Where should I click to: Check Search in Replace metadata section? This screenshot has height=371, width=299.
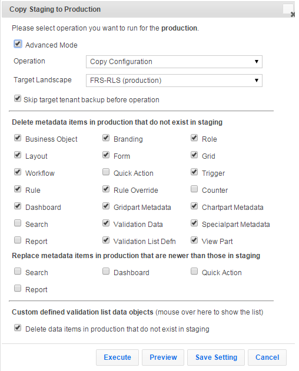coord(18,271)
